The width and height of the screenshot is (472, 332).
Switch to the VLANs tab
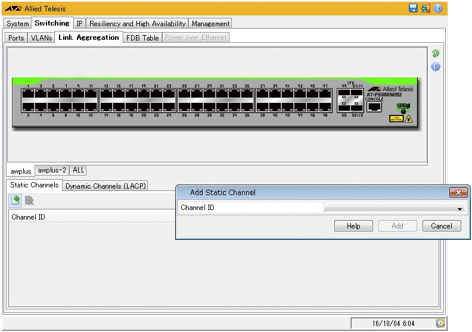42,37
